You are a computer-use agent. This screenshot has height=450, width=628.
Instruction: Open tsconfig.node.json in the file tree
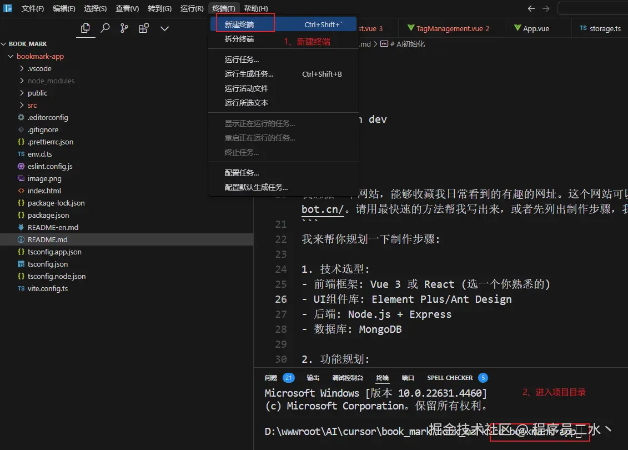[x=127, y=276]
